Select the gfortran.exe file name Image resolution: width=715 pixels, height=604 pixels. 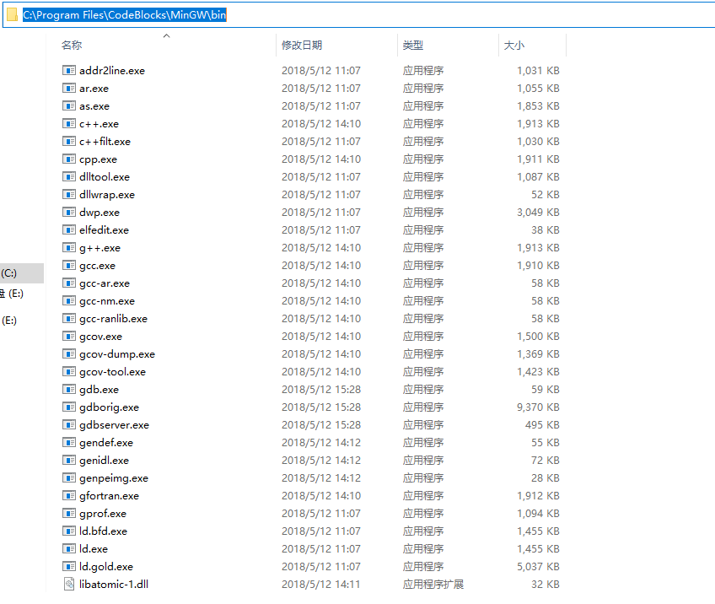[x=109, y=496]
